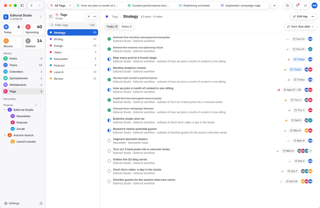320x208 pixels.
Task: Collapse the tags list panel icon
Action: click(x=51, y=16)
